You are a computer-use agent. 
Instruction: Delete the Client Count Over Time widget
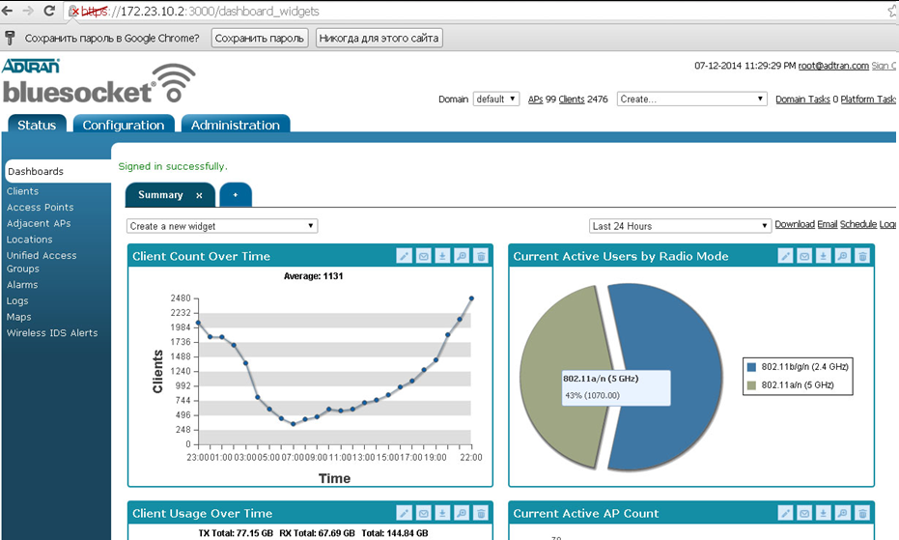[481, 256]
